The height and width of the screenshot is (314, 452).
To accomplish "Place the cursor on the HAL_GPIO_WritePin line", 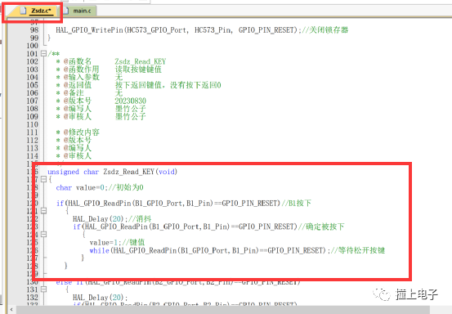I will (202, 30).
